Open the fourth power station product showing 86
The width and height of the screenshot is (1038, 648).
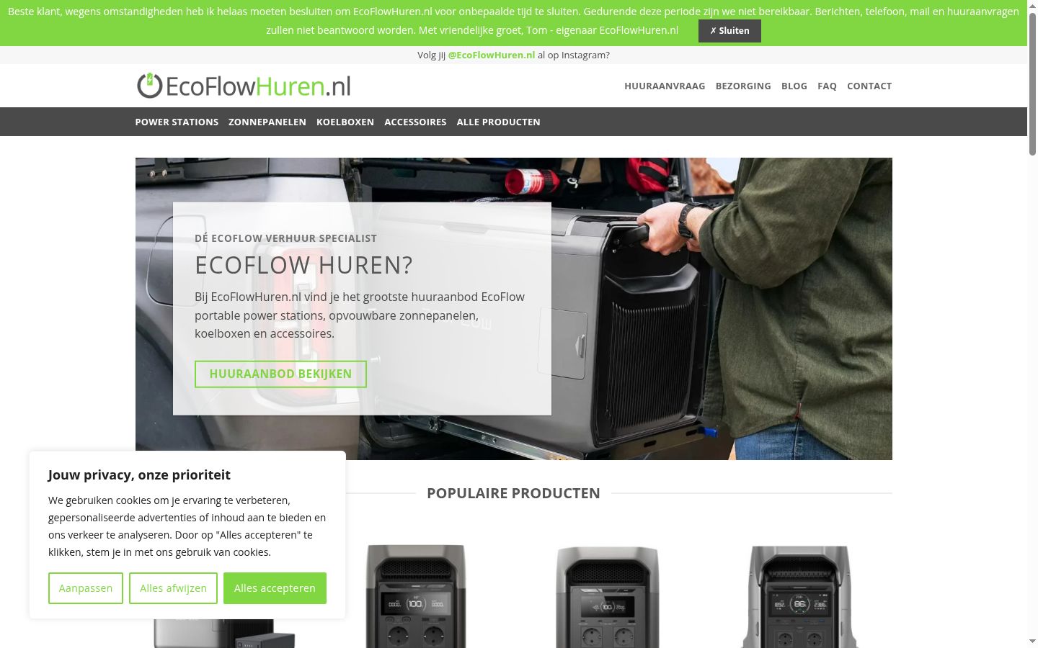[799, 596]
